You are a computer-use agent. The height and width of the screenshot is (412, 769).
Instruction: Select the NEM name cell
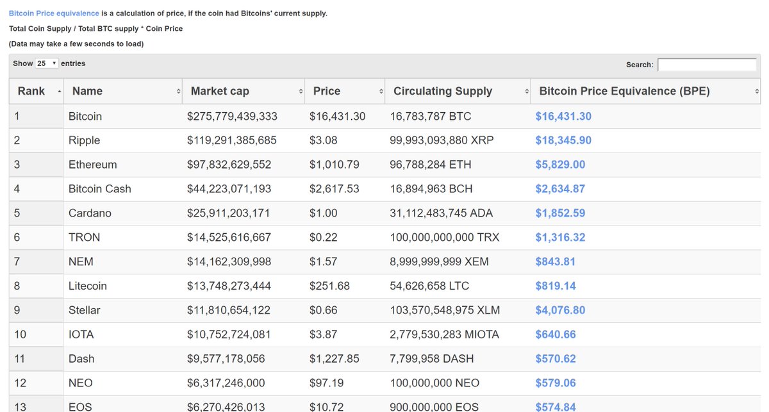(x=123, y=261)
